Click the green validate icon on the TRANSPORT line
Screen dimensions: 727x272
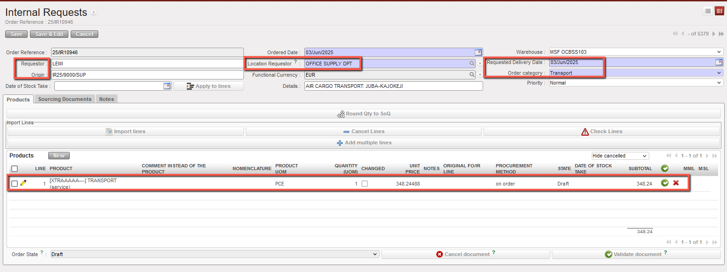tap(665, 183)
